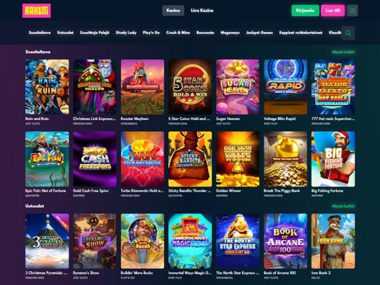Viewport: 380px width, 285px height.
Task: Select the Kasino tab
Action: point(173,11)
